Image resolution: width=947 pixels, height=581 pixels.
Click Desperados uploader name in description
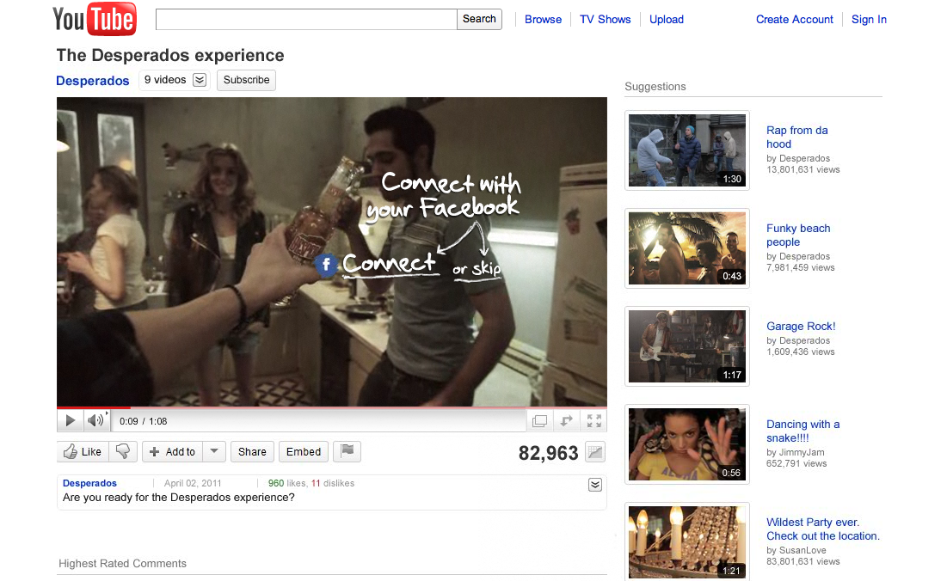tap(90, 483)
